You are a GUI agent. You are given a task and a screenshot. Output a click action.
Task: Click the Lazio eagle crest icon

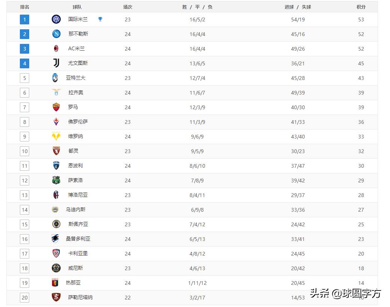[x=56, y=92]
